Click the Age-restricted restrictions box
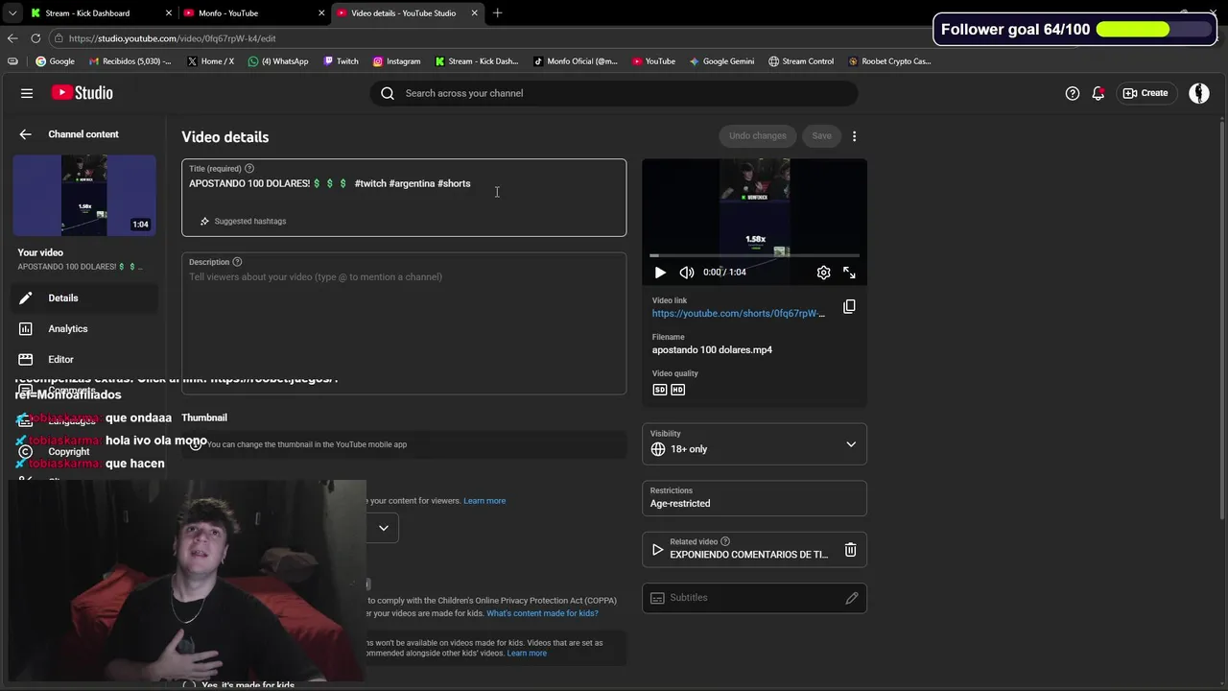The width and height of the screenshot is (1228, 691). point(754,498)
